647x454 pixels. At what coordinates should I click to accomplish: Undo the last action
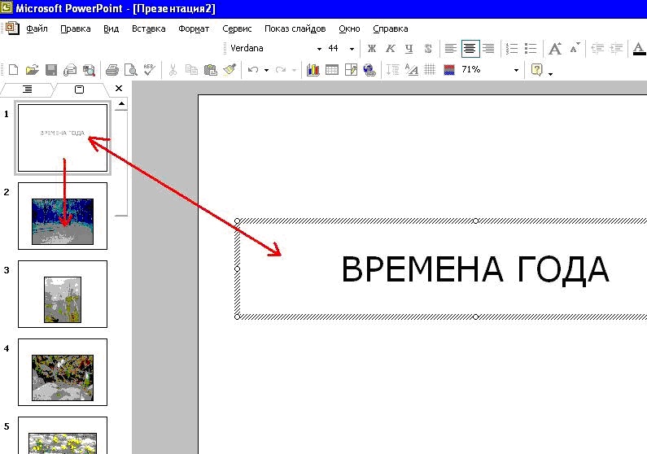click(253, 70)
